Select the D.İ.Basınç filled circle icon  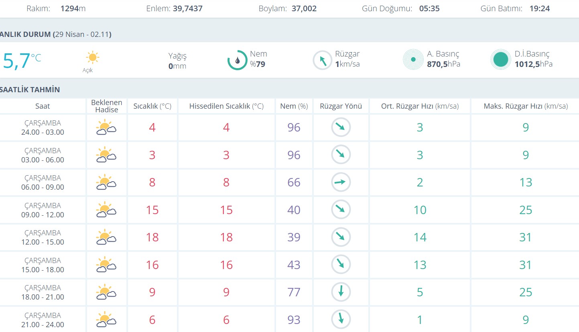tap(501, 60)
